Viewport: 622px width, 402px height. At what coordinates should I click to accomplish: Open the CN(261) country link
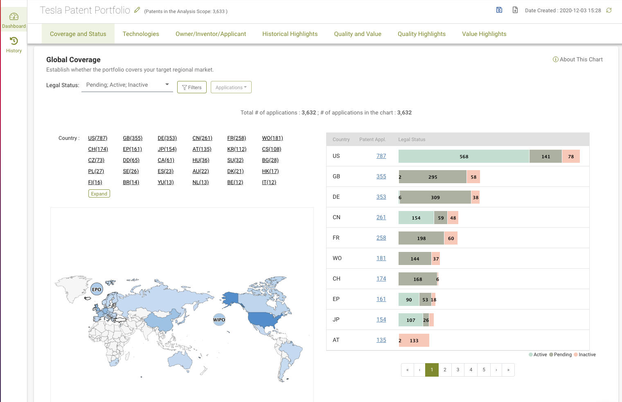203,138
